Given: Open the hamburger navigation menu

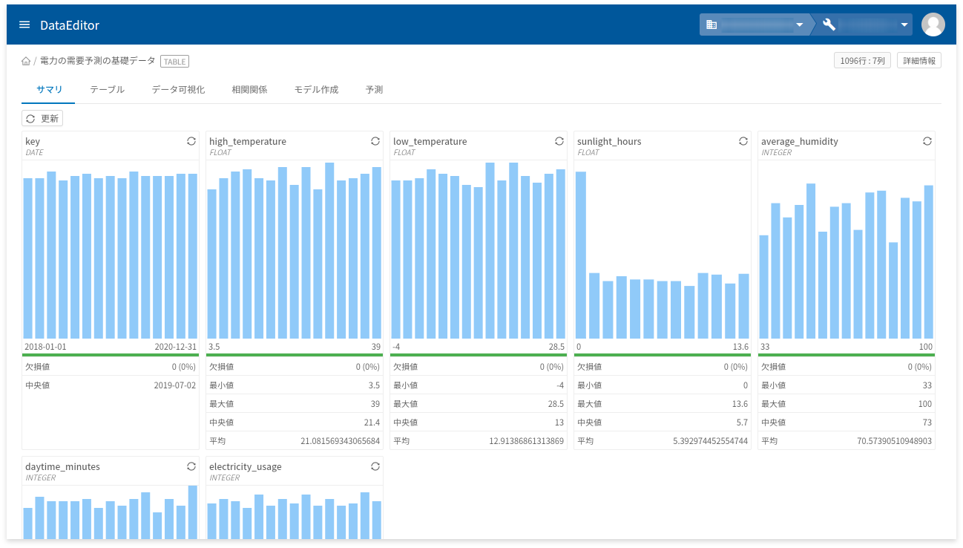Looking at the screenshot, I should tap(24, 25).
